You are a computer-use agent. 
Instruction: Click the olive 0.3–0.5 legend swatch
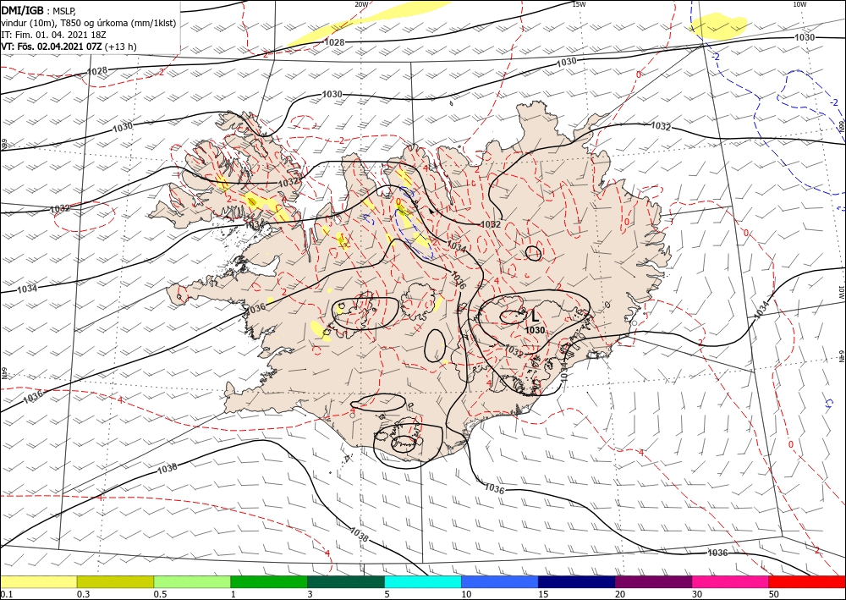(x=115, y=581)
